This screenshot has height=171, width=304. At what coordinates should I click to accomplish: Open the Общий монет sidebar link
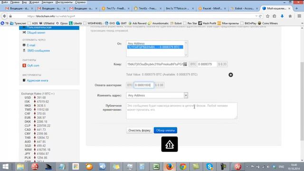[36, 33]
